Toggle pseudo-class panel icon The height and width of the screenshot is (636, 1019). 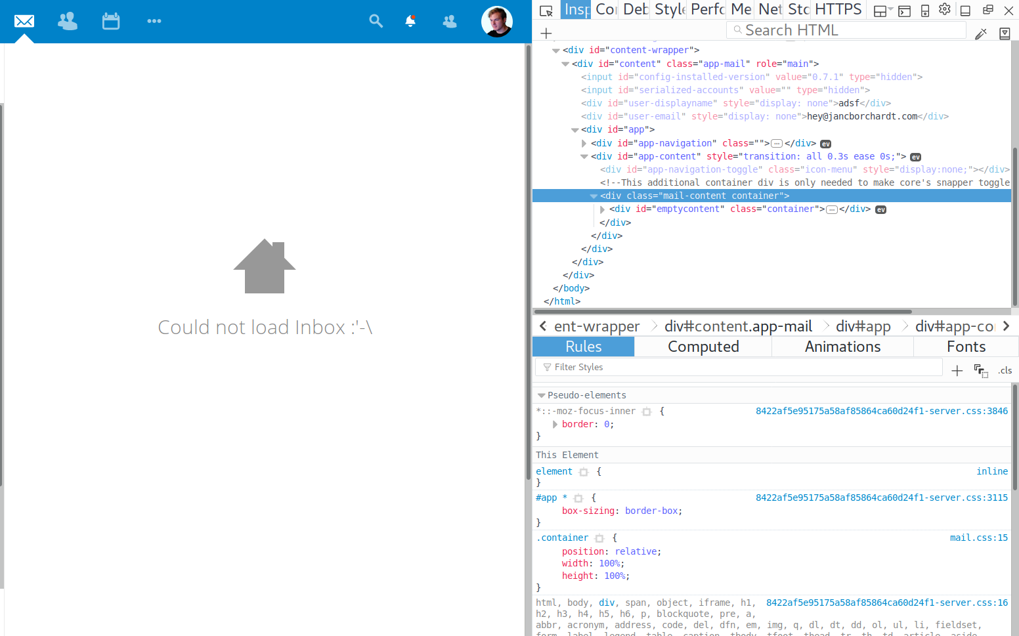pos(981,371)
